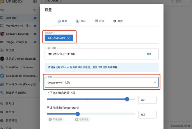The image size is (192, 129).
Task: Click the chat bubble icon on 对话 tab
Action: (96, 21)
